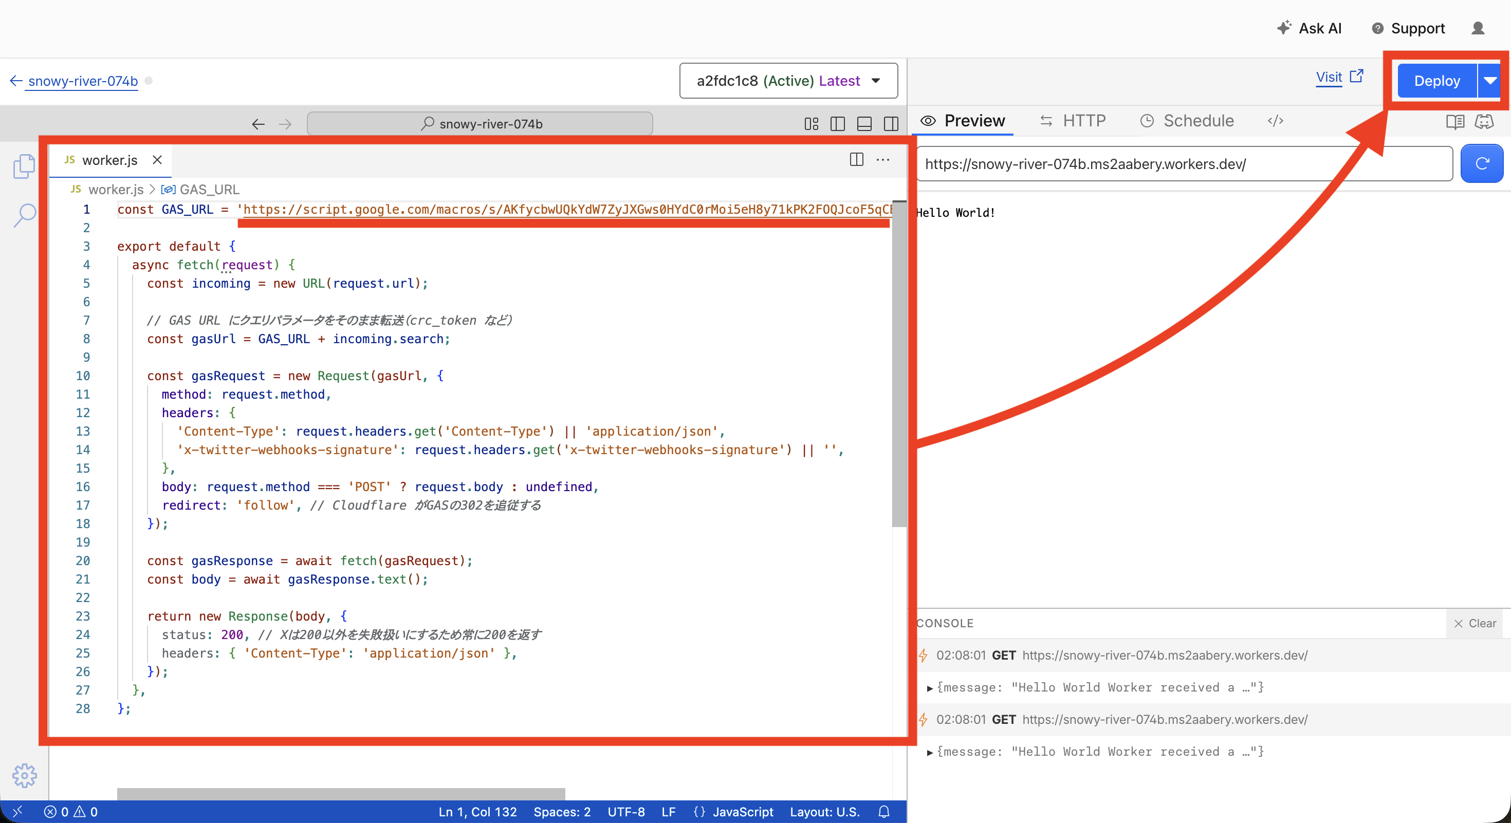Click line number 23 in gutter
Image resolution: width=1511 pixels, height=823 pixels.
click(83, 616)
